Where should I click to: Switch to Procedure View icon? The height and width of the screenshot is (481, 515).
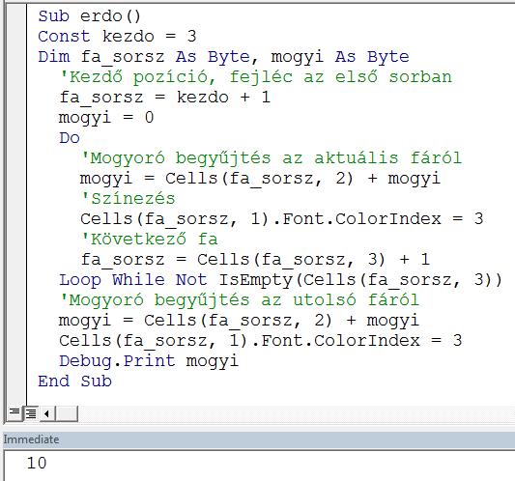pos(14,413)
